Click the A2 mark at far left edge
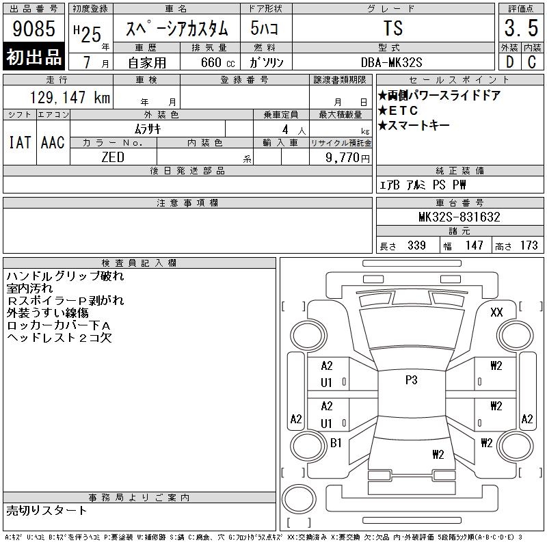547x547 pixels. tap(295, 419)
